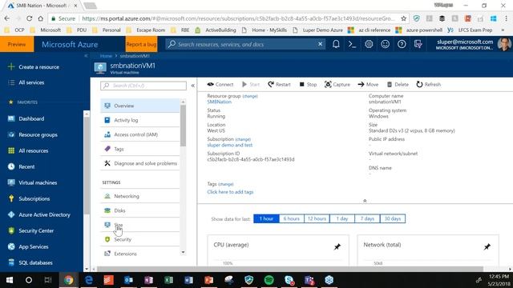Open portal settings gear

369,44
